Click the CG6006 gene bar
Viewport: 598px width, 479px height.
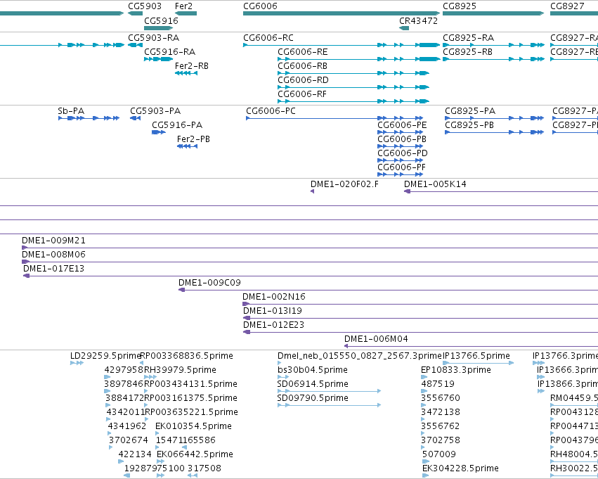(x=342, y=13)
